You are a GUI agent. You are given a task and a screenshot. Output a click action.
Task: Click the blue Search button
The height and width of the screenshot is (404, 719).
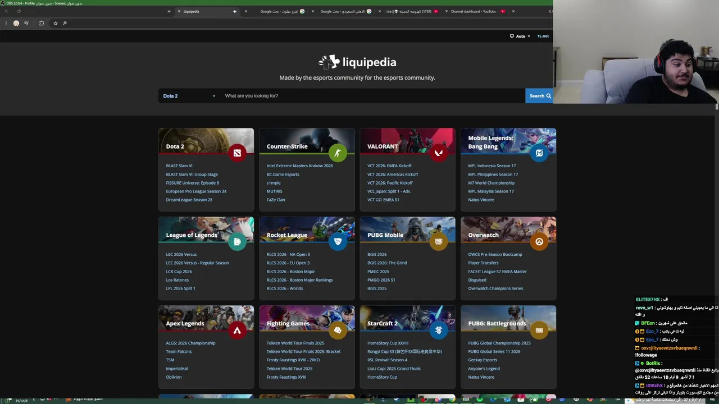(540, 96)
